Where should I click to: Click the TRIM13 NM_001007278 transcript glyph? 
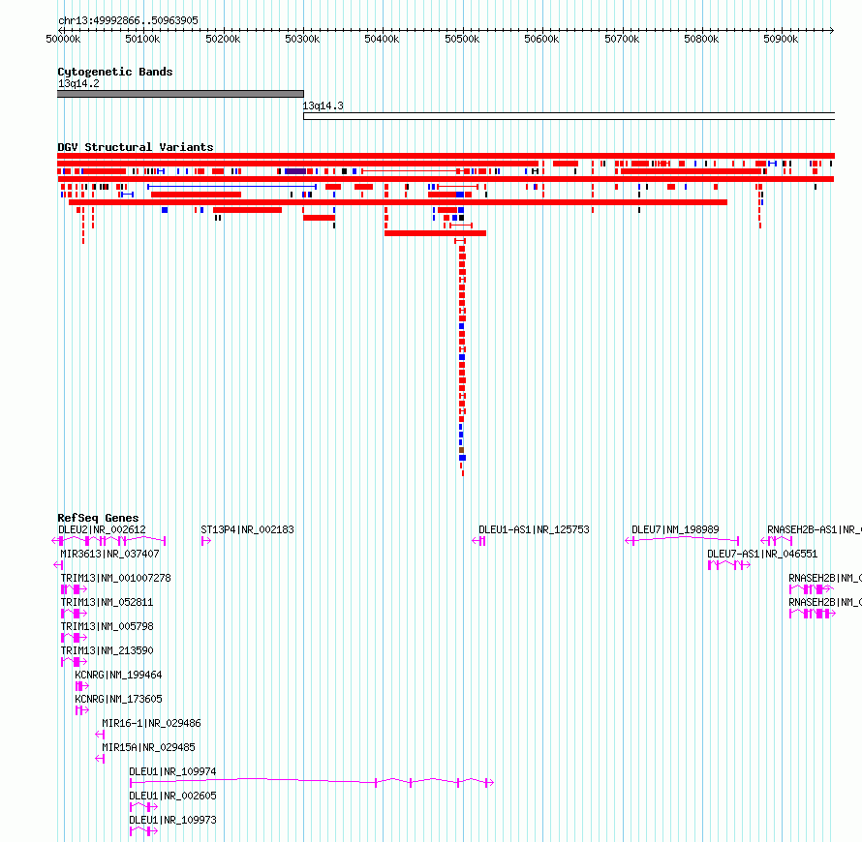[x=75, y=589]
